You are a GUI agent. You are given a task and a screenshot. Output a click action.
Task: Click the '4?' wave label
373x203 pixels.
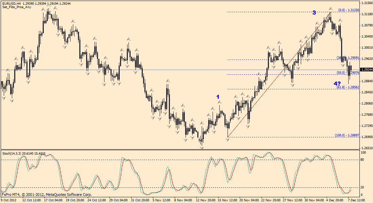337,84
